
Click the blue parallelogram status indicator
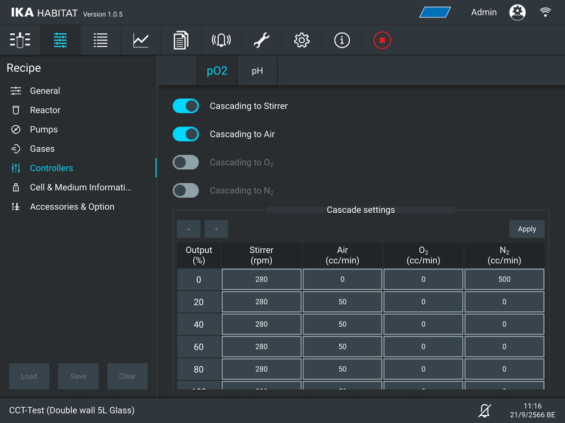click(x=435, y=12)
